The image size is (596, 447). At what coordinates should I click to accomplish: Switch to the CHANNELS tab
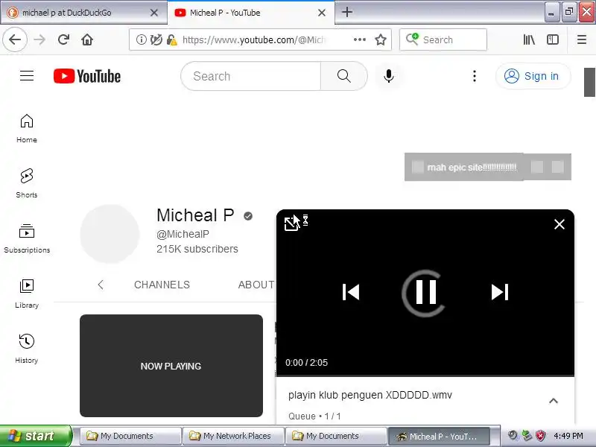pyautogui.click(x=162, y=285)
